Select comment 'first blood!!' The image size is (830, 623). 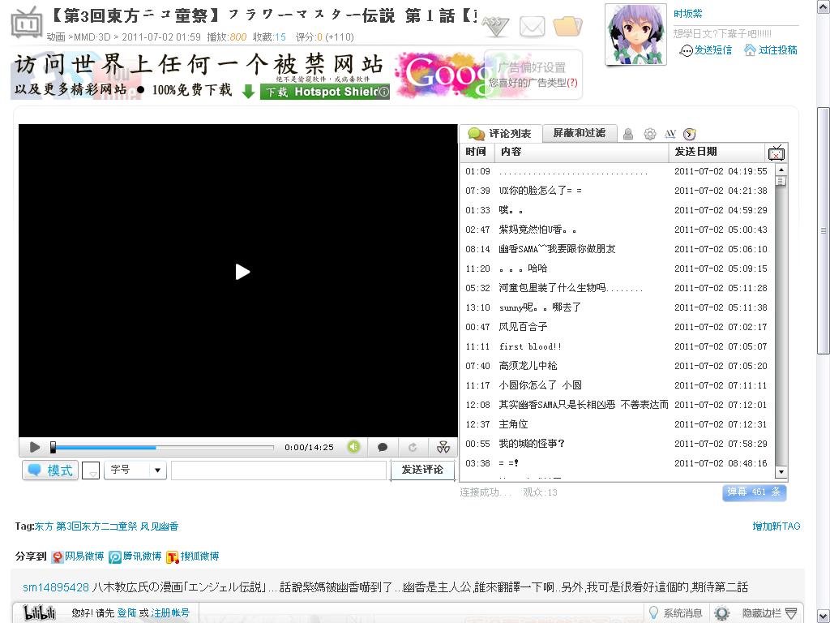(617, 346)
